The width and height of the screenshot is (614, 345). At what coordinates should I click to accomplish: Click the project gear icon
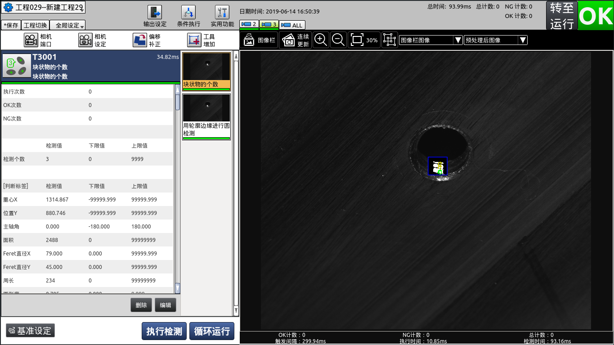8,8
